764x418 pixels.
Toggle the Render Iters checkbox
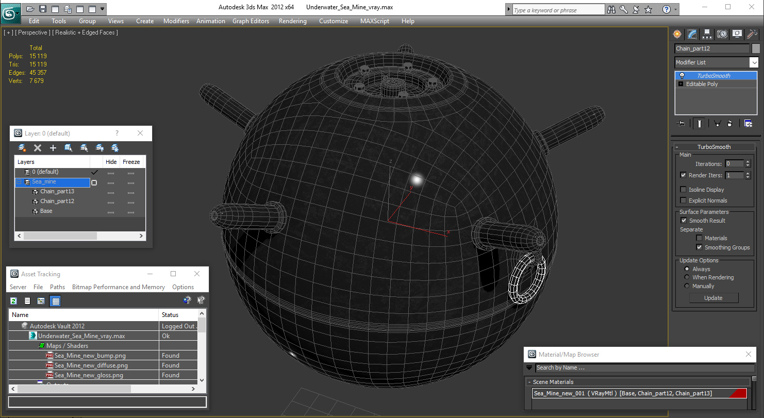684,175
